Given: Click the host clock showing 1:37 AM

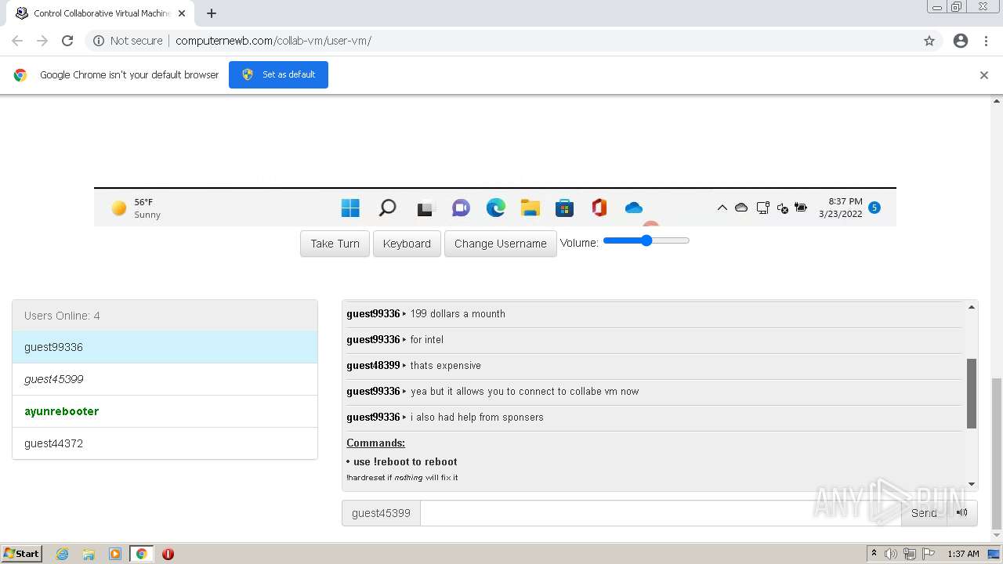Looking at the screenshot, I should (963, 554).
